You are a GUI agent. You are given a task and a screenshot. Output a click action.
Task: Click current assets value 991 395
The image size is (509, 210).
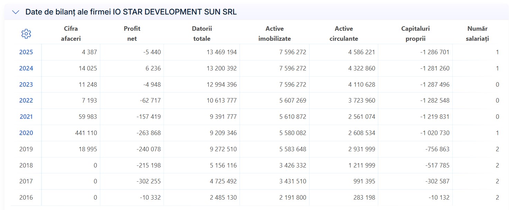click(x=364, y=181)
